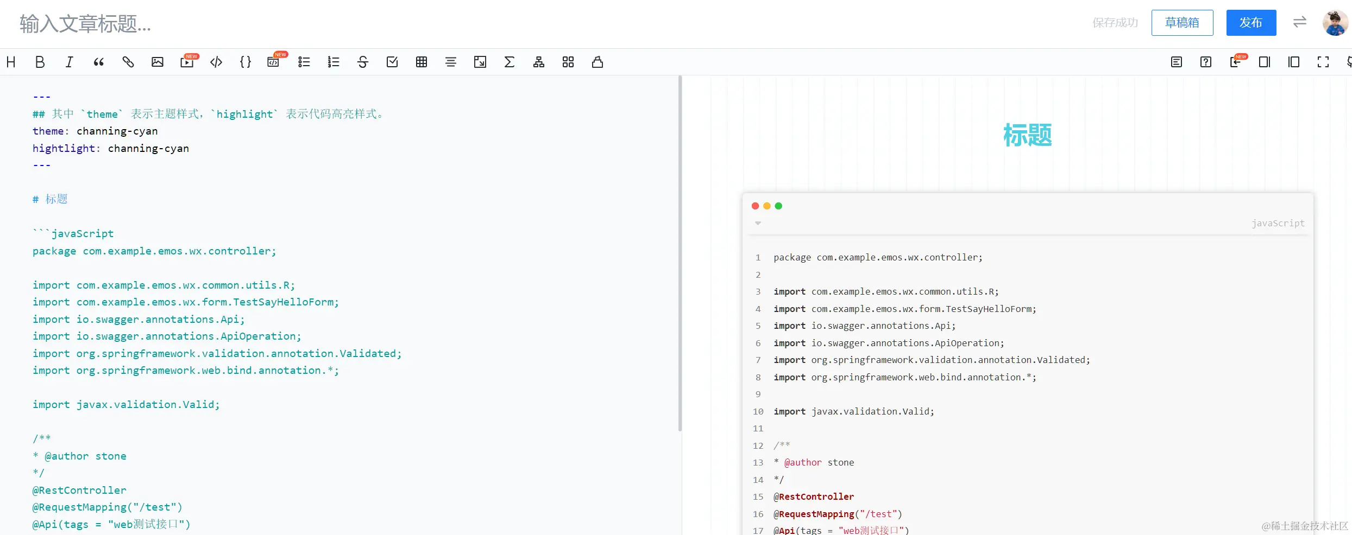This screenshot has width=1352, height=535.
Task: Open the markdown help panel
Action: (1205, 62)
